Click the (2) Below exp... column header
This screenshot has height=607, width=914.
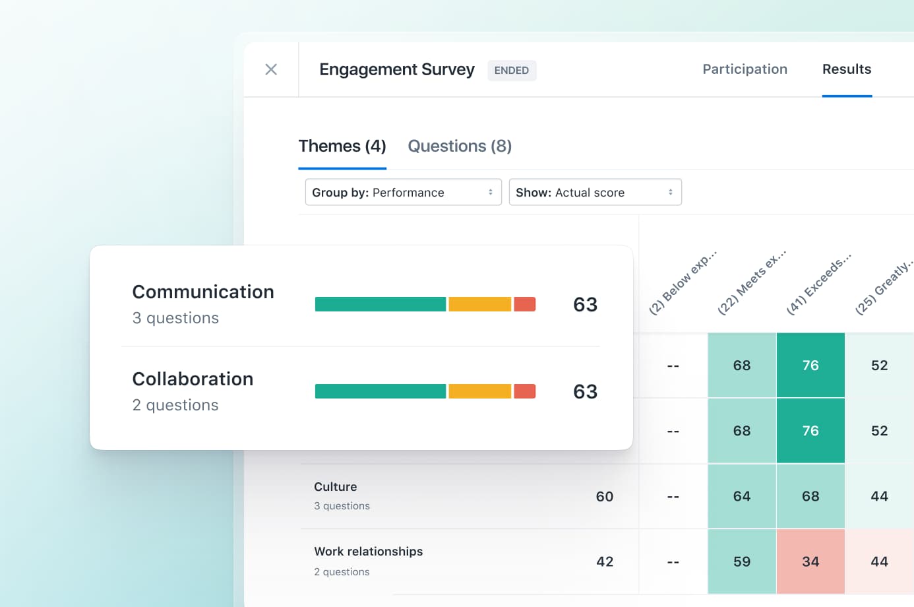tap(682, 282)
